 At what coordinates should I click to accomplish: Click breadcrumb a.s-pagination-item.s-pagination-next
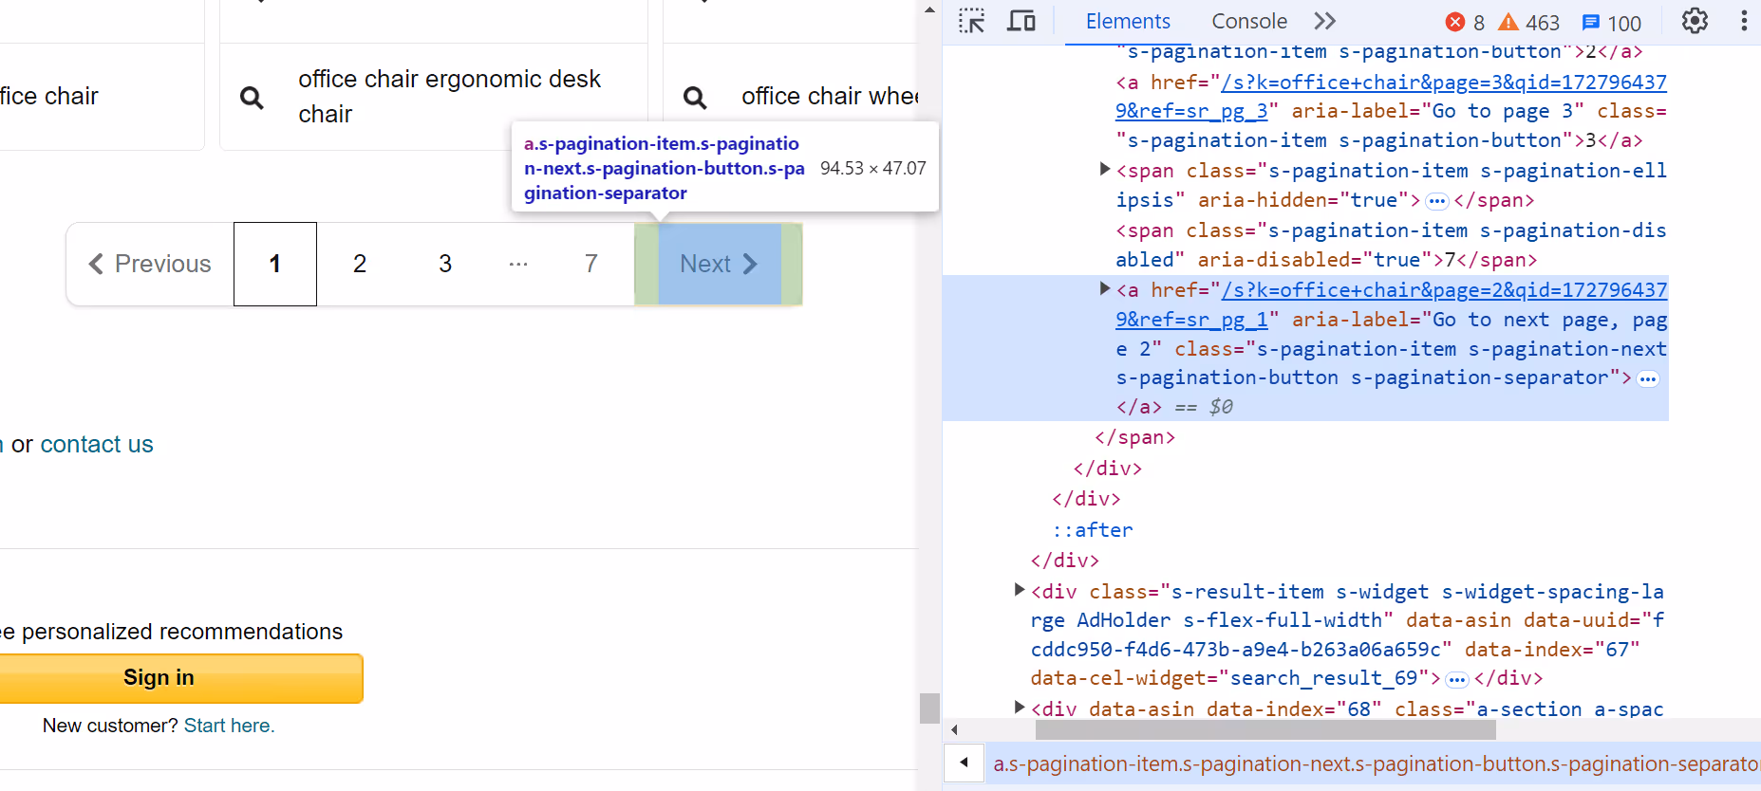pyautogui.click(x=1377, y=763)
